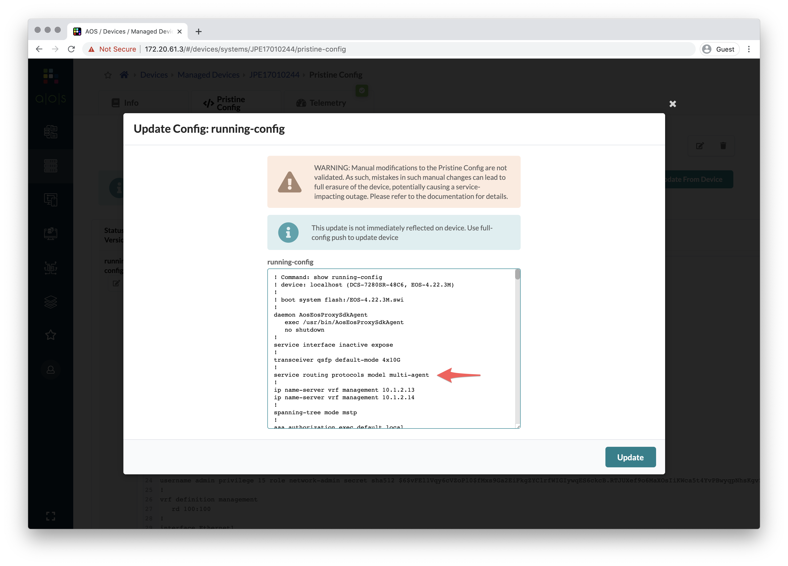Click inside the running-config text area

tap(382, 347)
